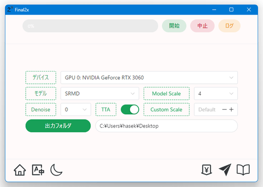Open the SRMD model dropdown
The height and width of the screenshot is (187, 263).
100,93
